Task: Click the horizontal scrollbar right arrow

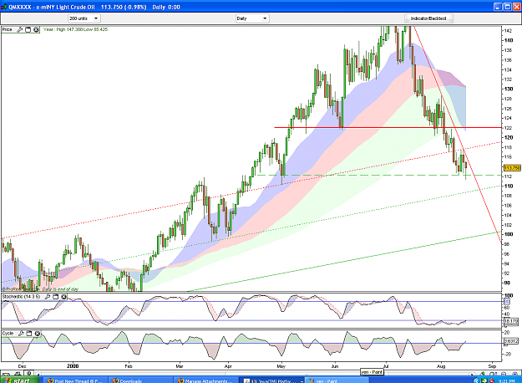Action: click(x=472, y=374)
